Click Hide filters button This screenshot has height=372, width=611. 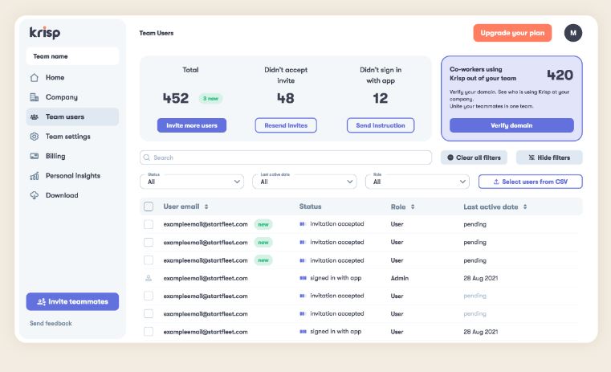[x=549, y=157]
